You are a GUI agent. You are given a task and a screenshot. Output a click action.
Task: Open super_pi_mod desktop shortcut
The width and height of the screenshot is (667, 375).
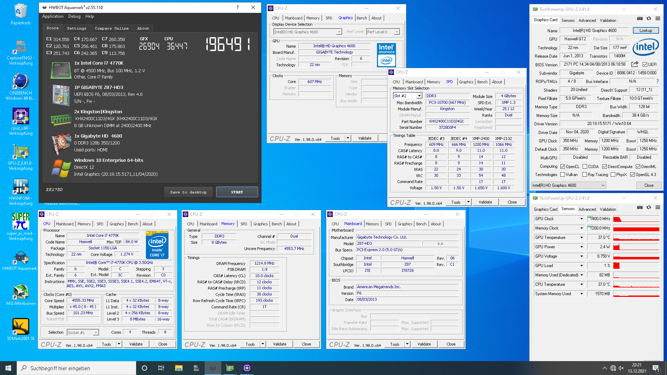pyautogui.click(x=20, y=226)
